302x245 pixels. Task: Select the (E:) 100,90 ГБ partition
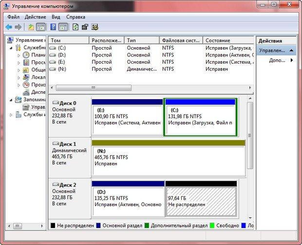[127, 117]
